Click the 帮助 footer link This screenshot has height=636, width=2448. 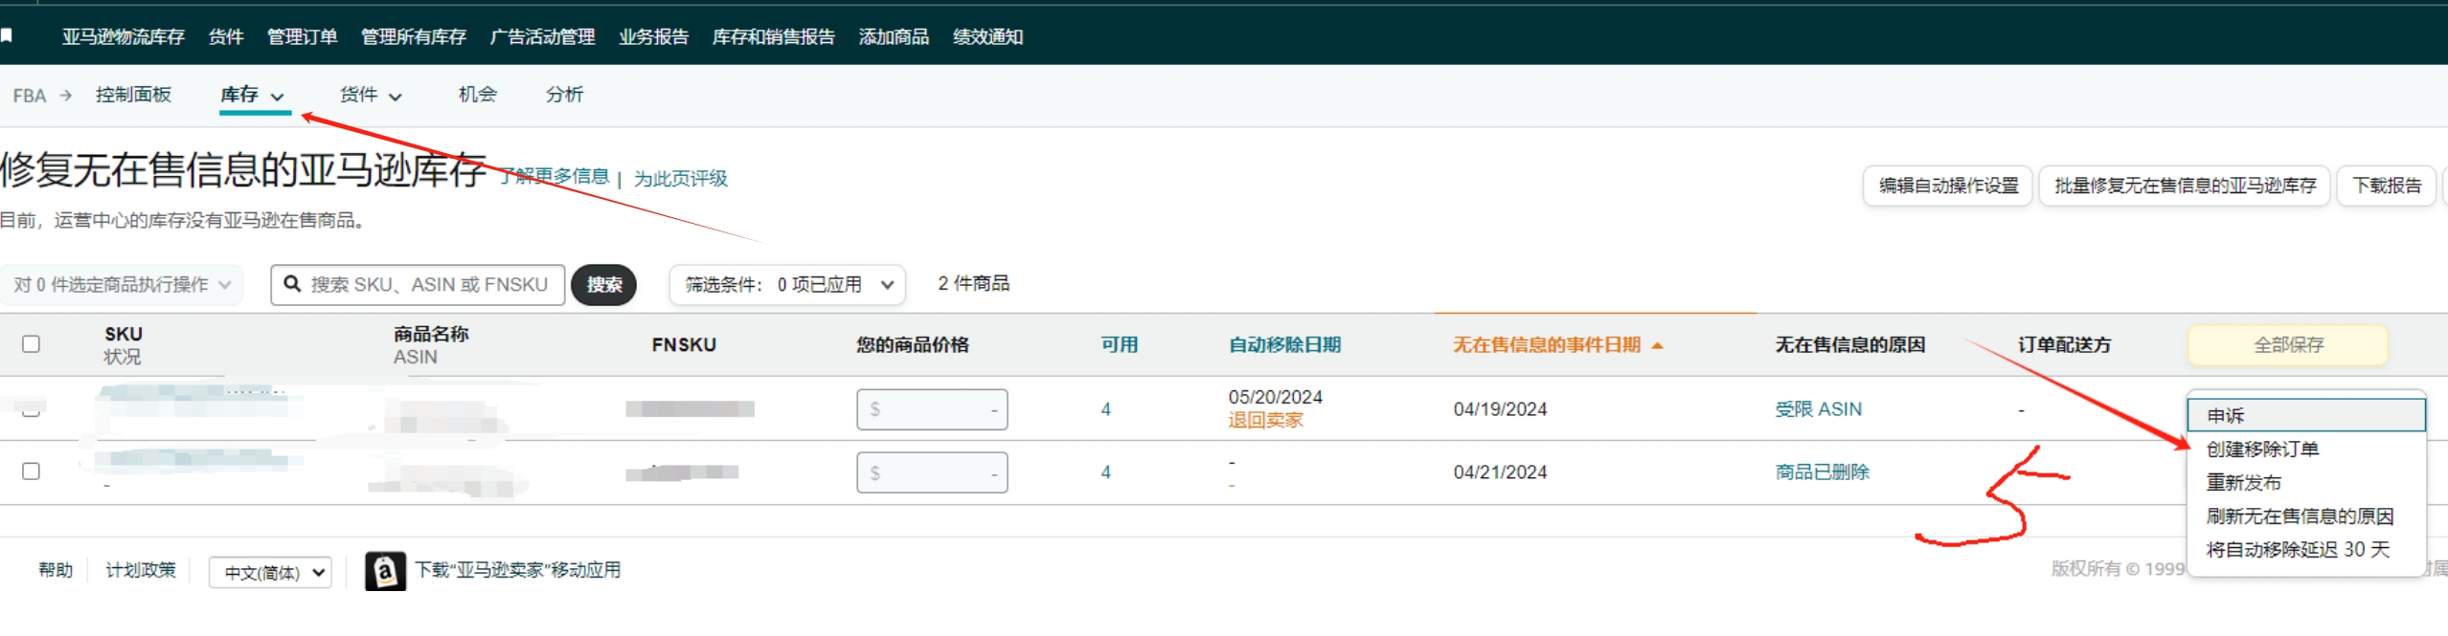56,571
